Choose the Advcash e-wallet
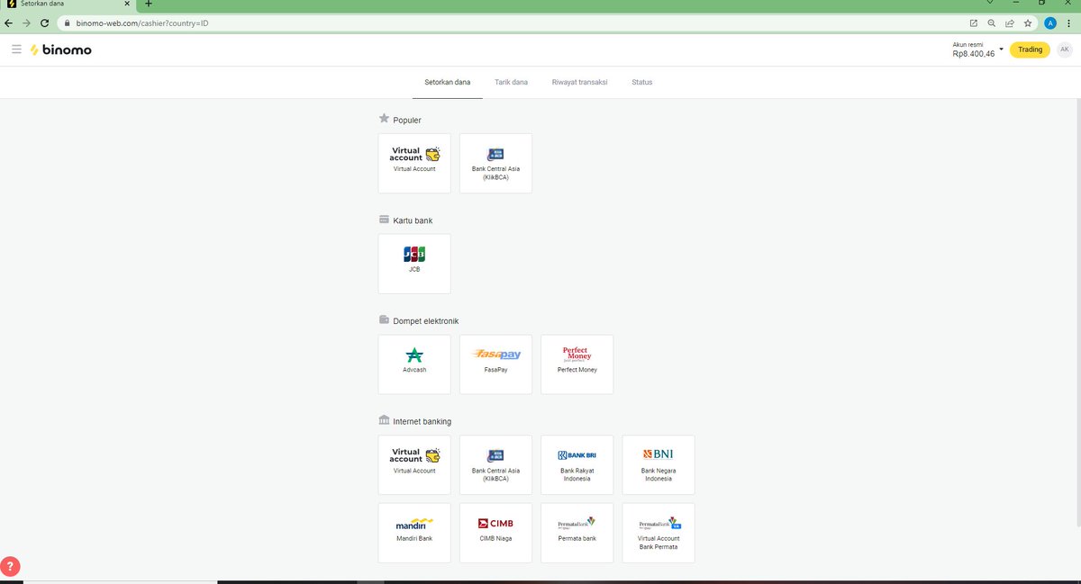The width and height of the screenshot is (1081, 584). point(414,364)
